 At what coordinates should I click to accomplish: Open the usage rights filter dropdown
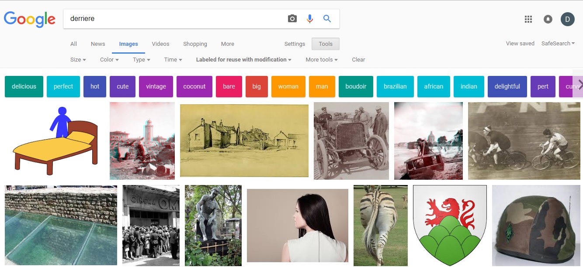point(244,60)
